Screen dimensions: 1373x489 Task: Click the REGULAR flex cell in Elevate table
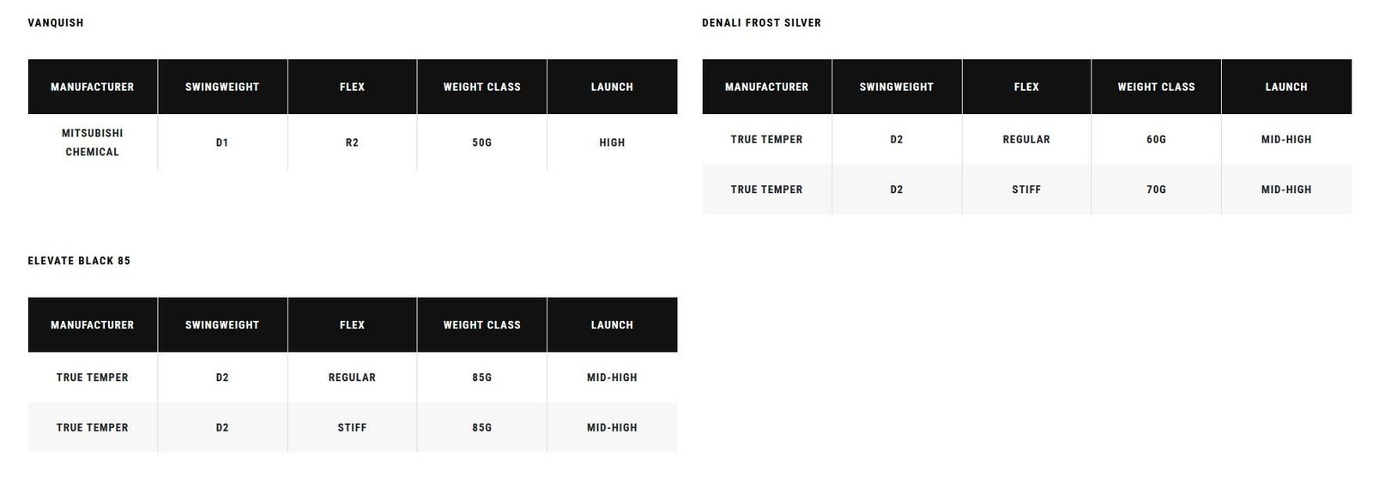pyautogui.click(x=352, y=377)
